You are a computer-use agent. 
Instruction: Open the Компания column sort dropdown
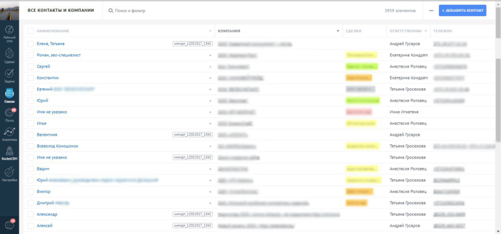tap(338, 31)
